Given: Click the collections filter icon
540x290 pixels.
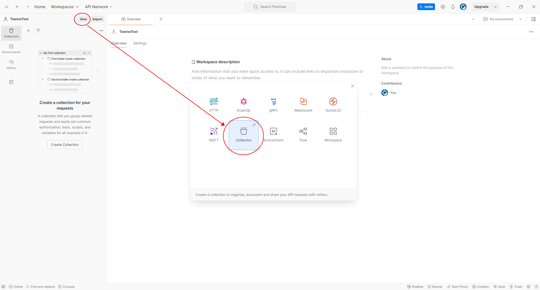Looking at the screenshot, I should [x=38, y=31].
